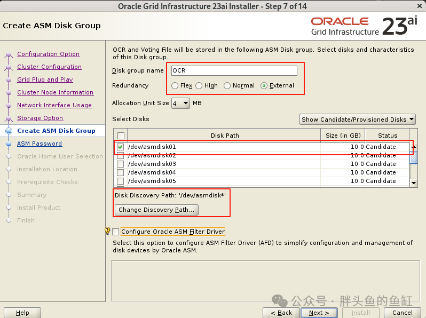Open the Allocation Unit Size dropdown
The width and height of the screenshot is (426, 318).
point(180,103)
